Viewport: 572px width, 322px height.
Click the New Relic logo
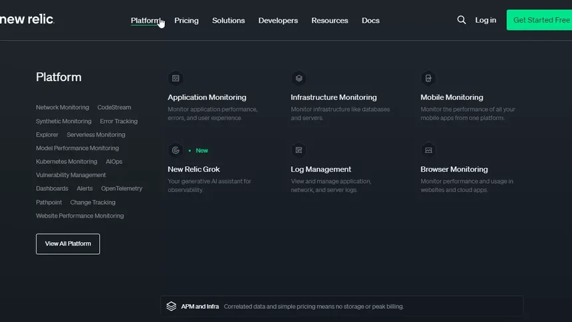point(27,19)
